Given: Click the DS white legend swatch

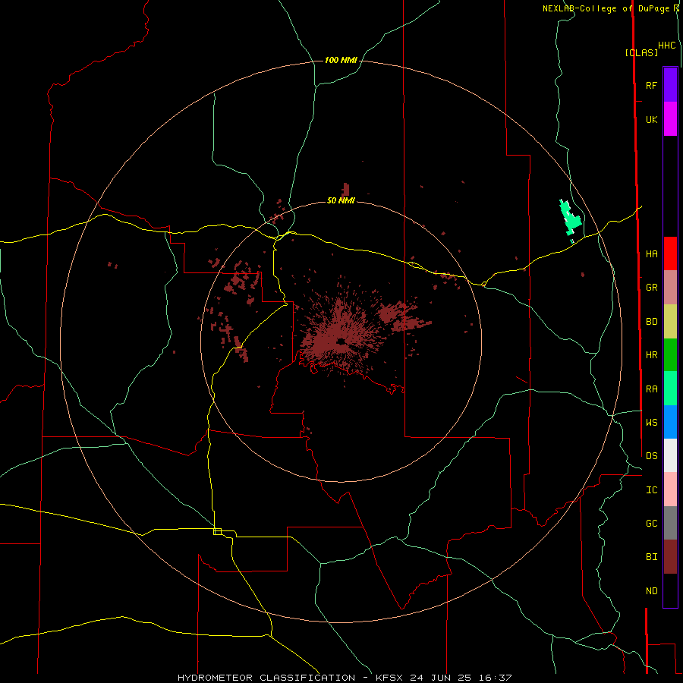Looking at the screenshot, I should tap(670, 455).
